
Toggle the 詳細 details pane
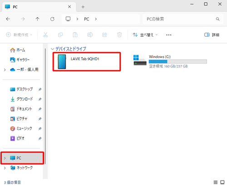(212, 35)
